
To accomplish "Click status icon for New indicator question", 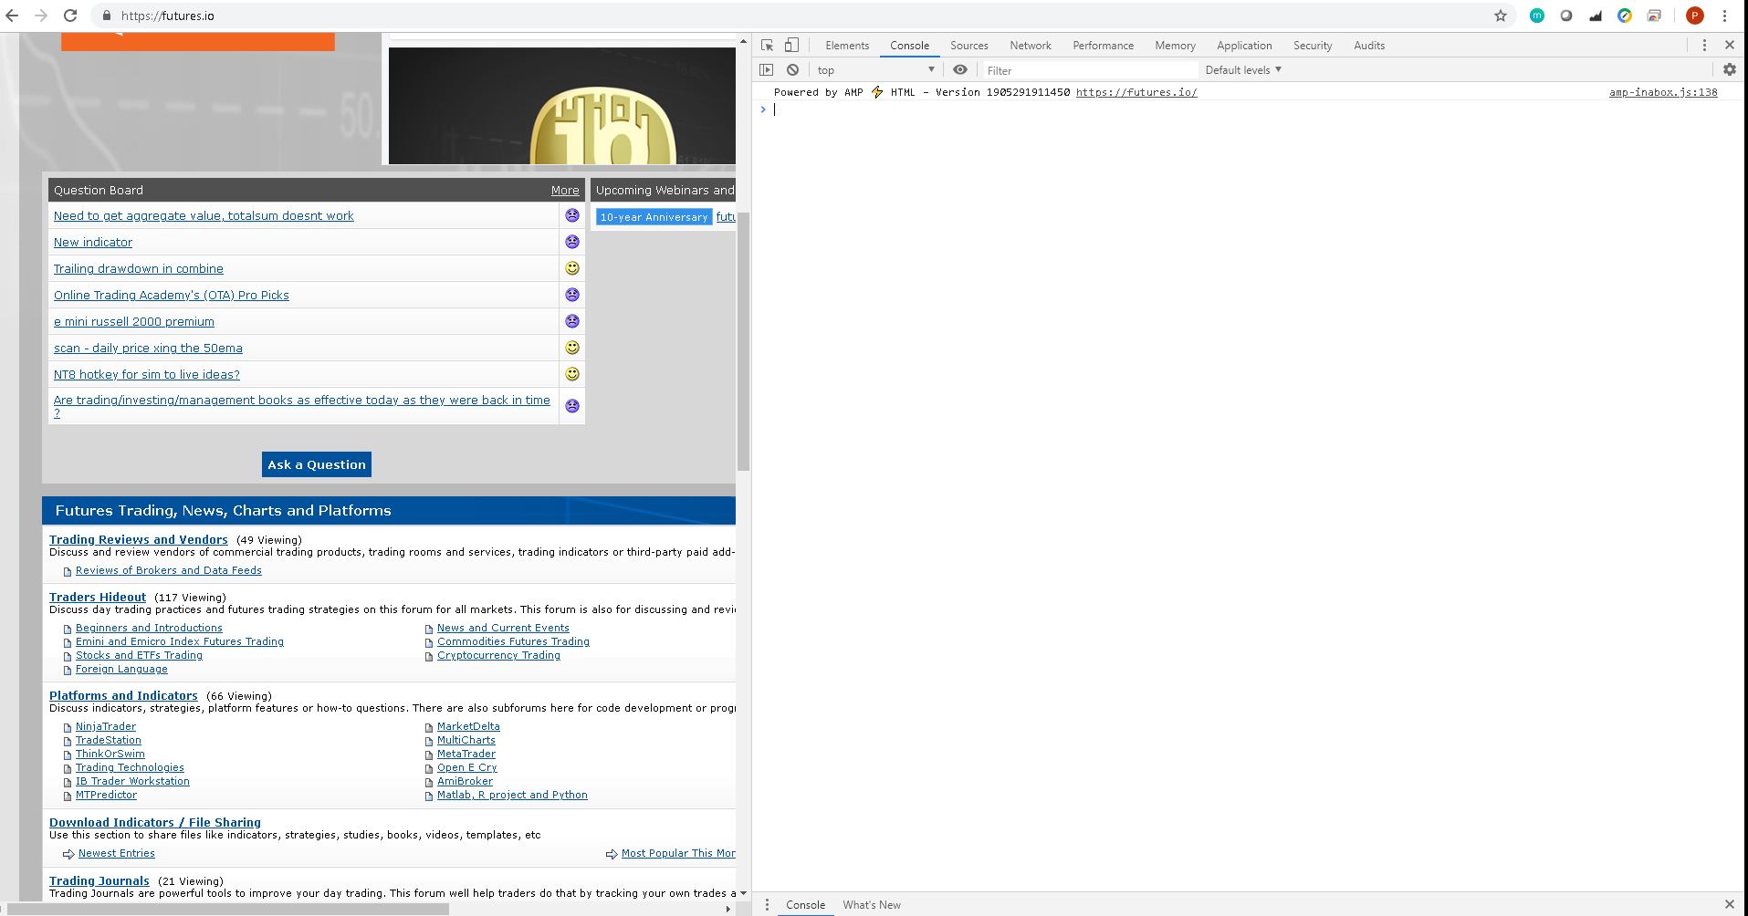I will pos(572,242).
